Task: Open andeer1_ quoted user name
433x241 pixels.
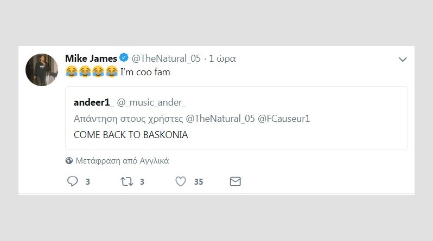Action: tap(93, 103)
